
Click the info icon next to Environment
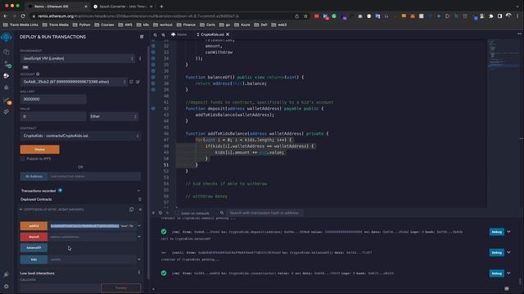pyautogui.click(x=140, y=58)
